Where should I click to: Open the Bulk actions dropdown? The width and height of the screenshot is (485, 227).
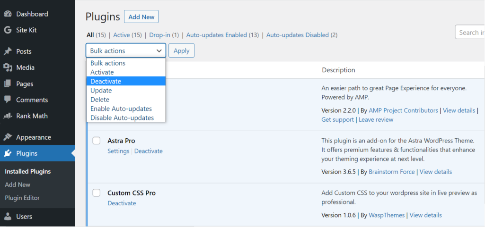coord(126,50)
